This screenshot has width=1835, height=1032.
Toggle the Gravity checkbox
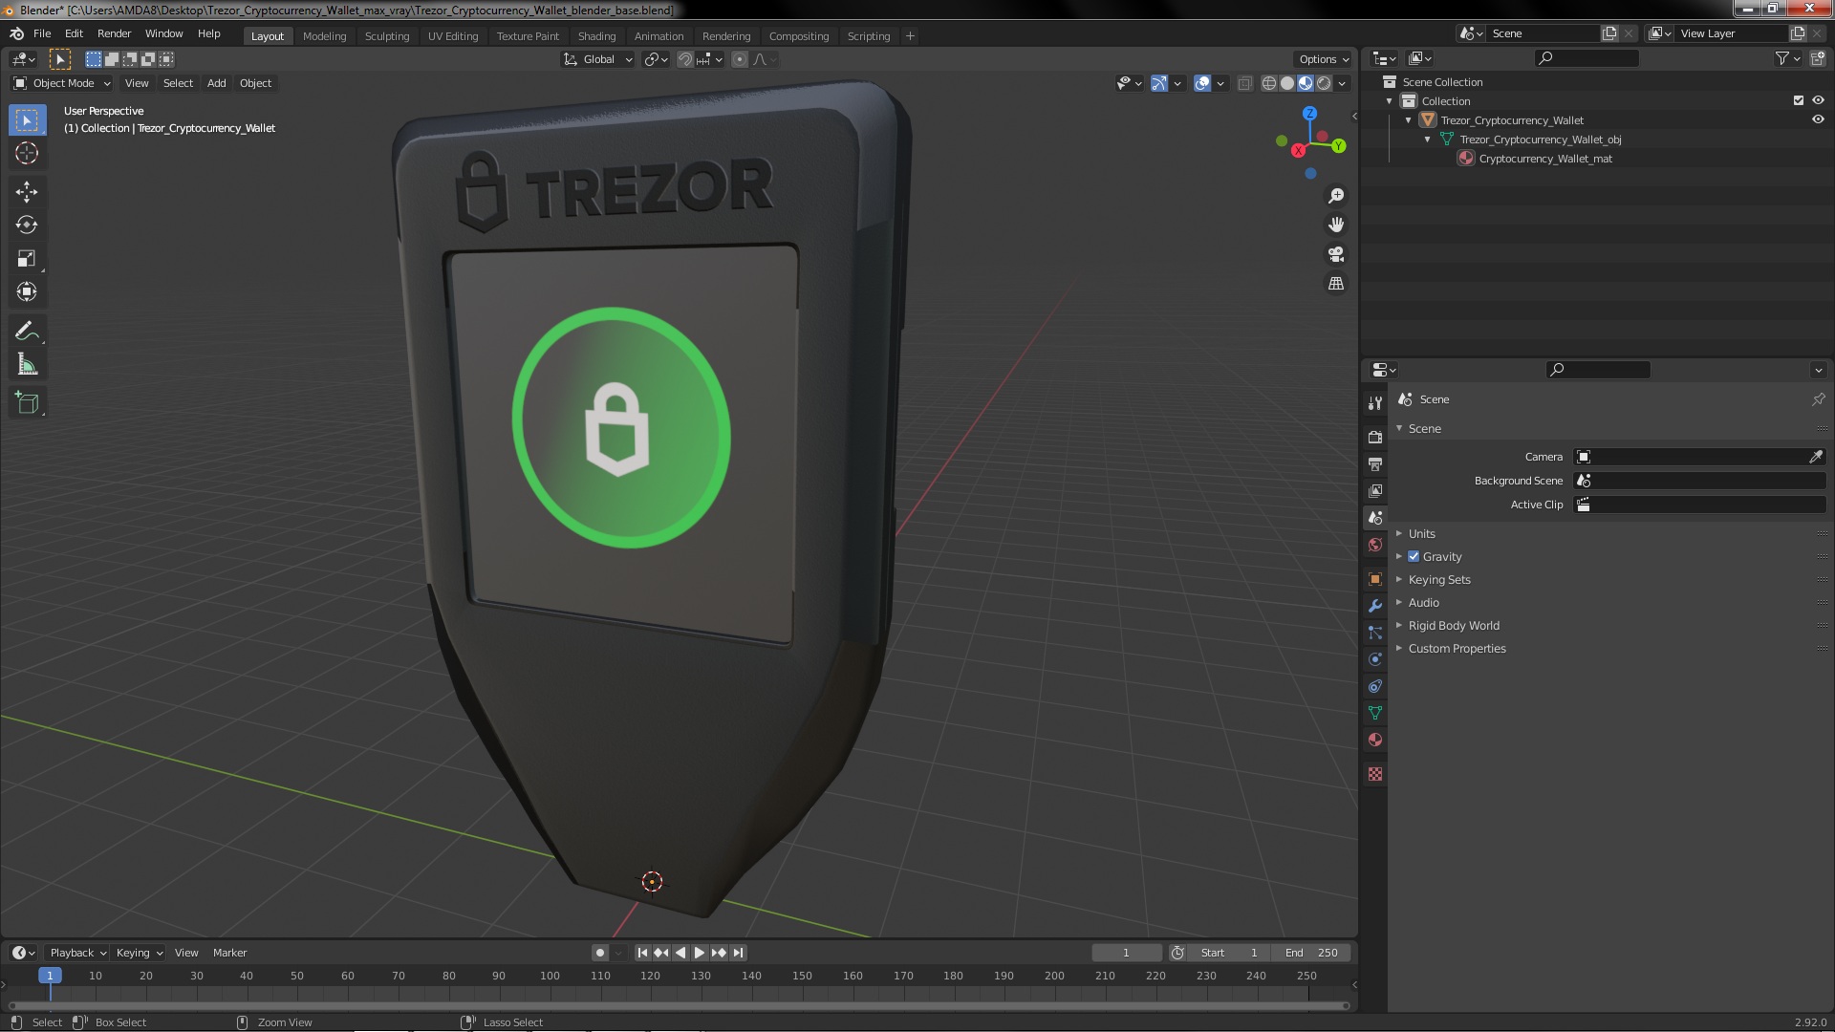coord(1414,556)
